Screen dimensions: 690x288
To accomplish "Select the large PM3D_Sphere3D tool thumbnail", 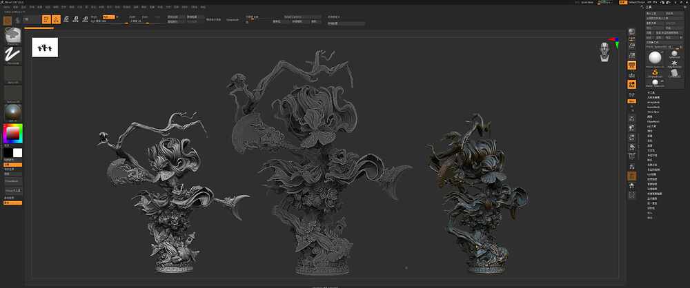I will pos(655,58).
